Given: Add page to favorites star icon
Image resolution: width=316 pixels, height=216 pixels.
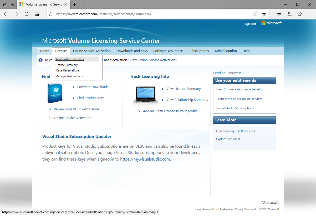Looking at the screenshot, I should pos(264,14).
